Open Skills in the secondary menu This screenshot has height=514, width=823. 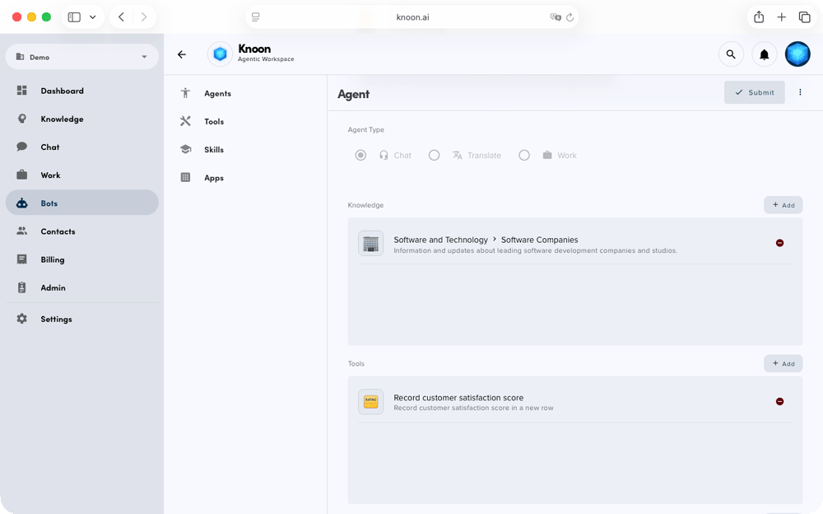[x=214, y=150]
